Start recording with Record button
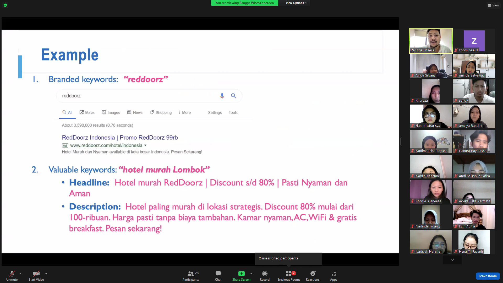This screenshot has width=503, height=283. coord(265,276)
